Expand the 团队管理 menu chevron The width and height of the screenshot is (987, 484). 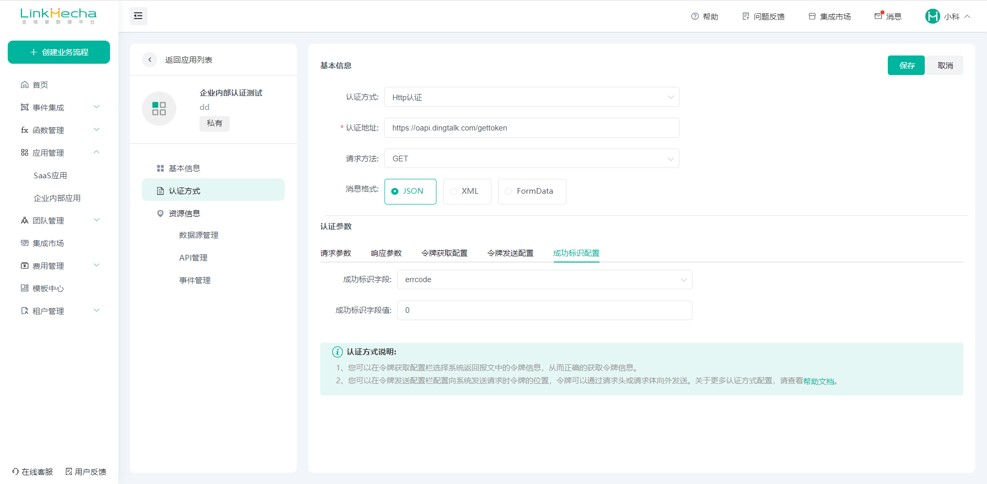point(97,220)
